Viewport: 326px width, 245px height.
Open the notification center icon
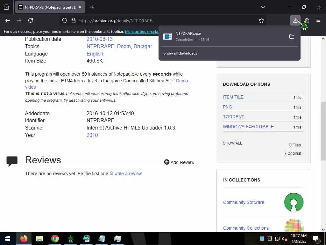(316, 239)
